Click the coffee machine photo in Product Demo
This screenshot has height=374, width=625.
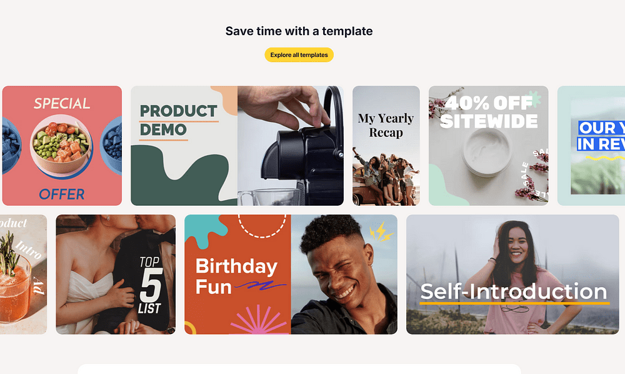(x=291, y=146)
